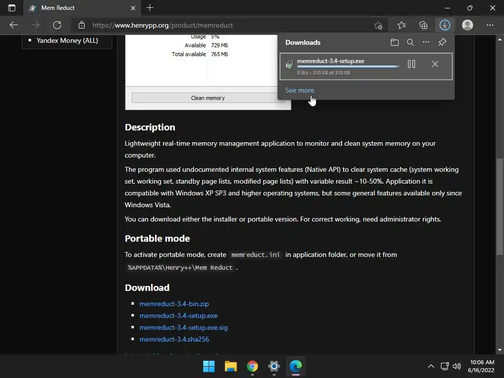Click the memreduct.ini code text
504x378 pixels.
255,254
